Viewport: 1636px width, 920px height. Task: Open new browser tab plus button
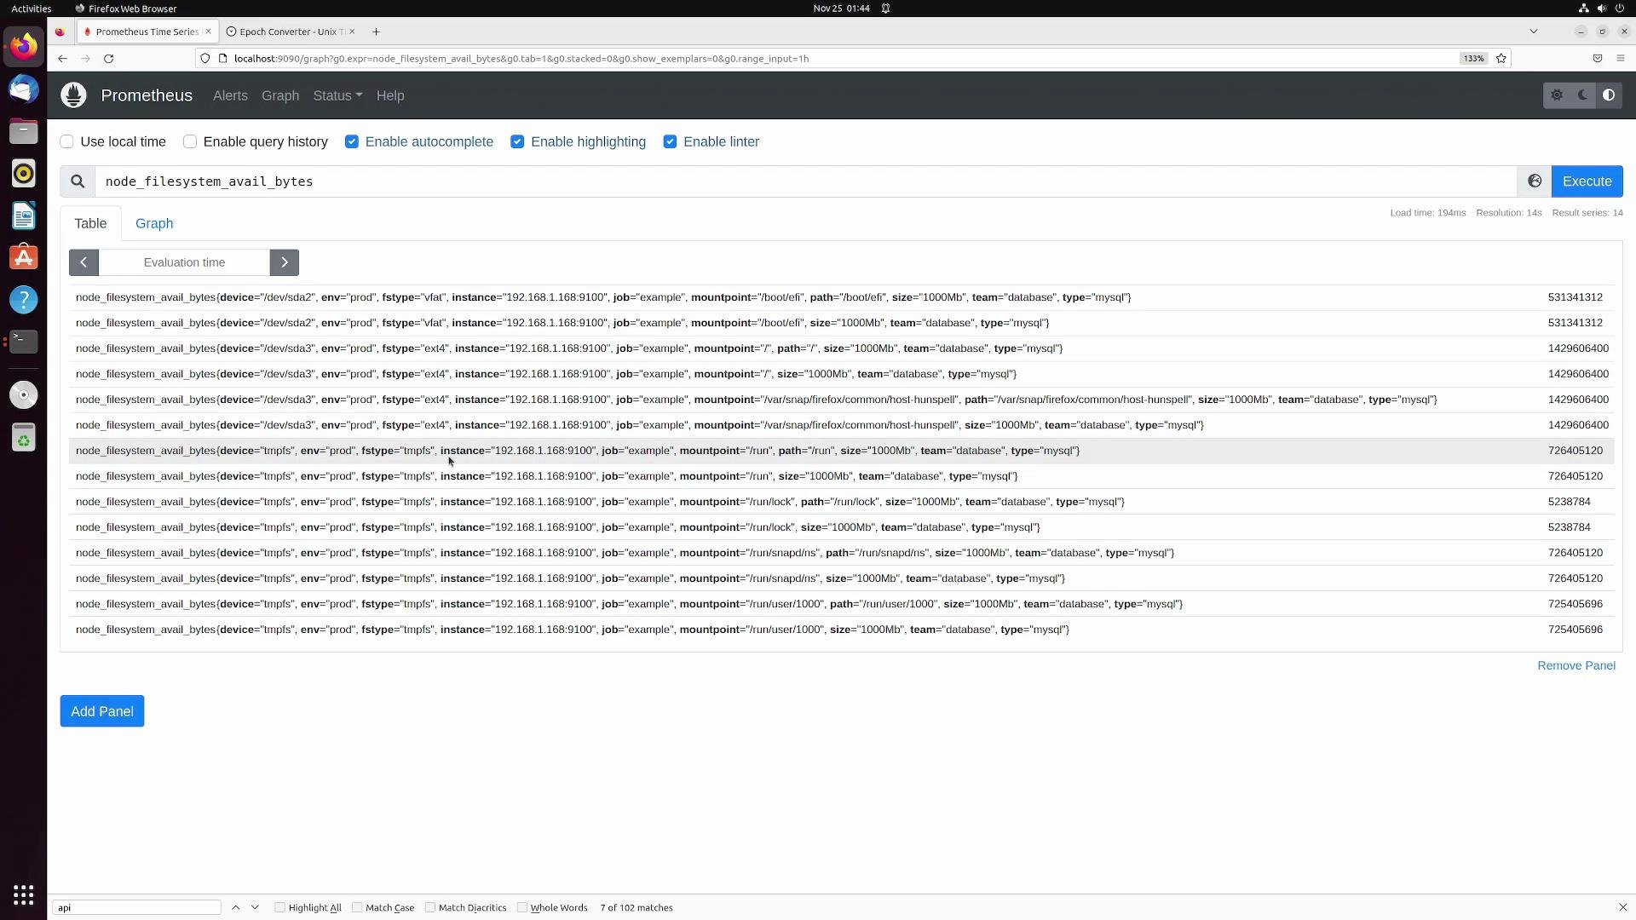[376, 32]
